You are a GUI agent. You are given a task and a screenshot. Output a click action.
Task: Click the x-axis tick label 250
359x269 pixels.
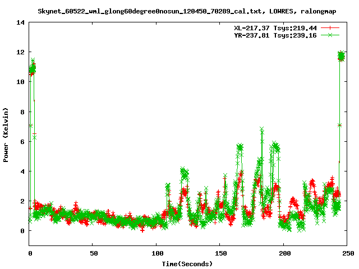348,253
